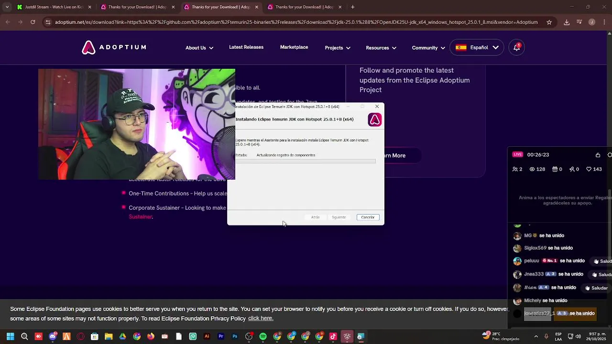Reload the page with browser refresh icon
The height and width of the screenshot is (344, 612).
tap(33, 22)
